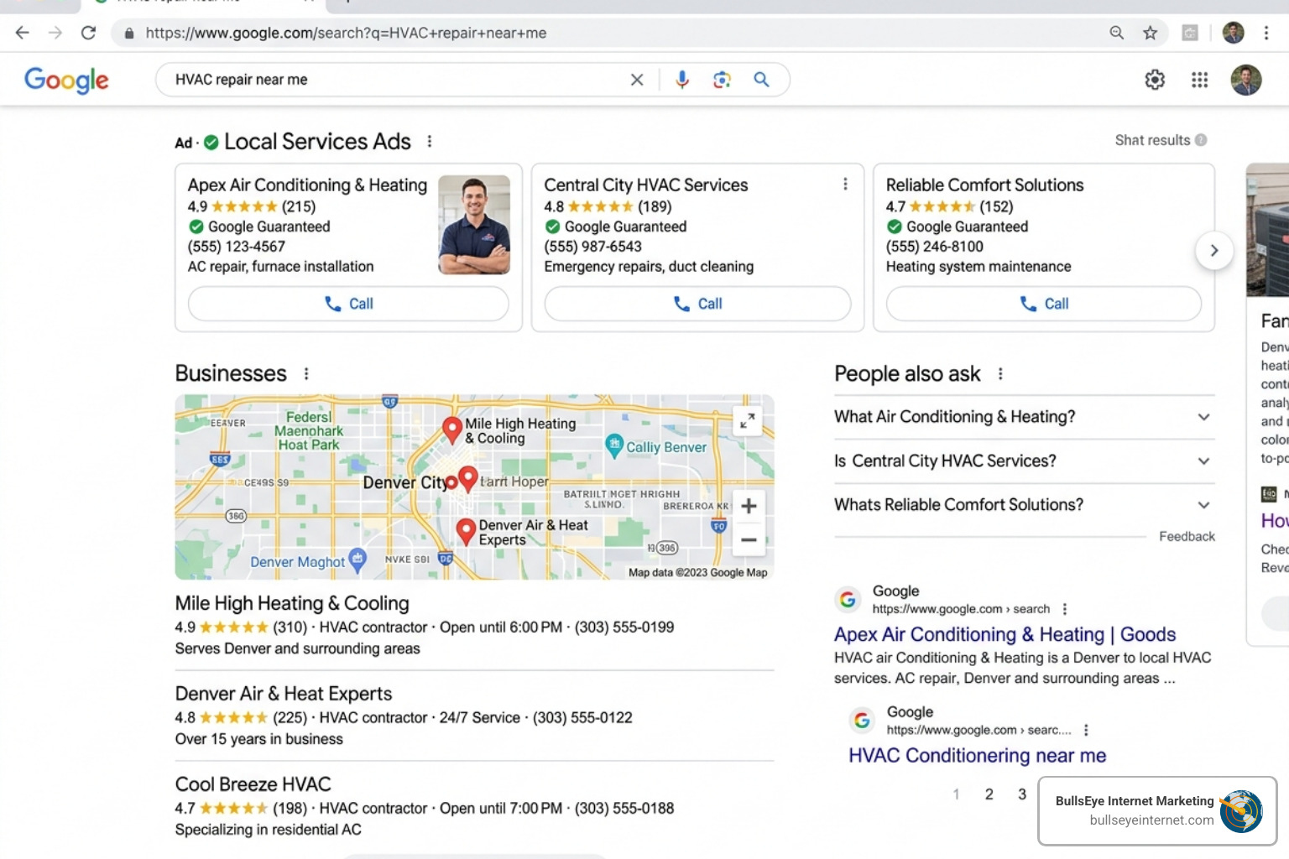Select the Denver Maghot map marker
Viewport: 1289px width, 859px height.
(x=357, y=560)
